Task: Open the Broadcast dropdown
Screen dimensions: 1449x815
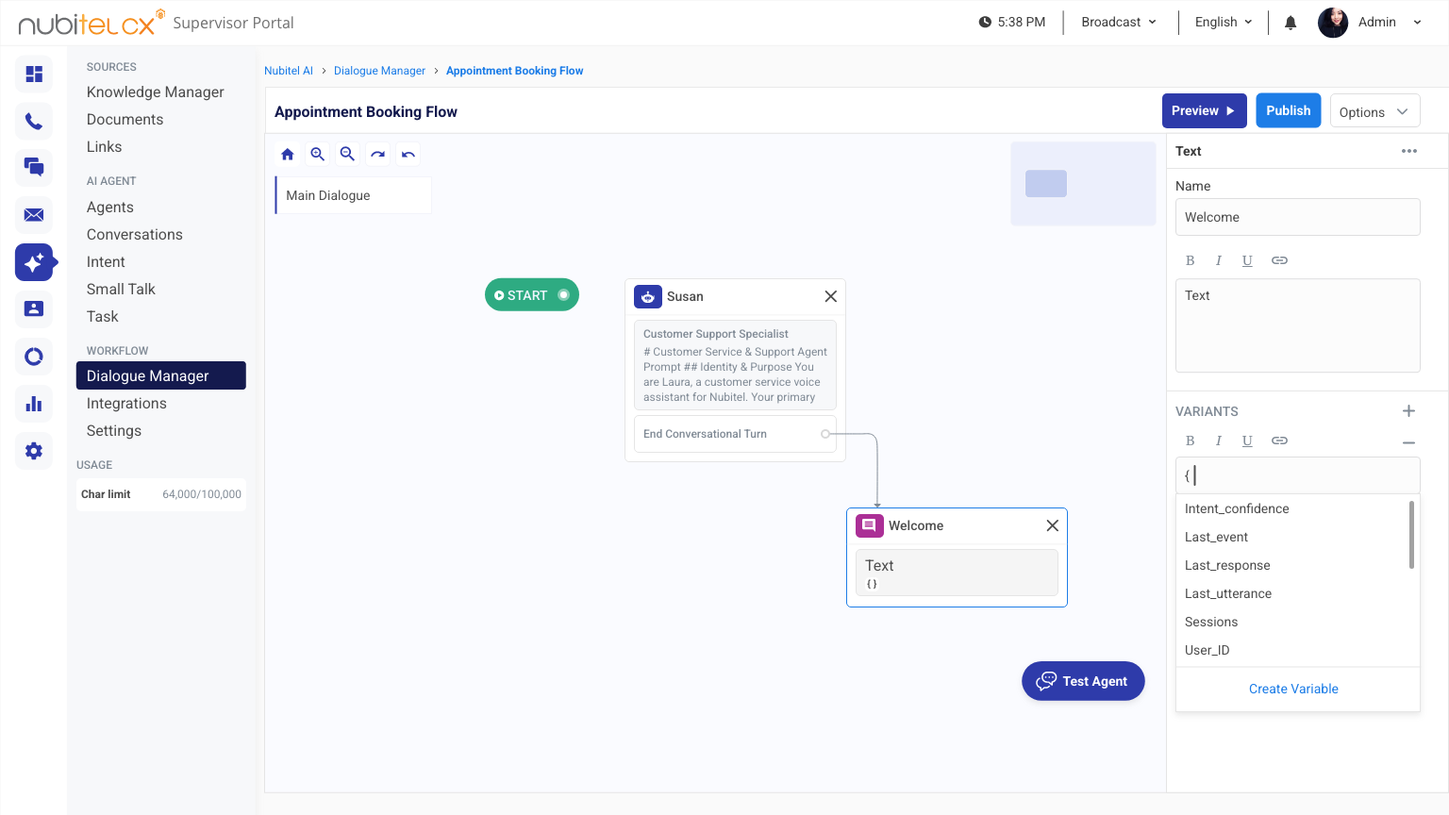Action: point(1120,21)
